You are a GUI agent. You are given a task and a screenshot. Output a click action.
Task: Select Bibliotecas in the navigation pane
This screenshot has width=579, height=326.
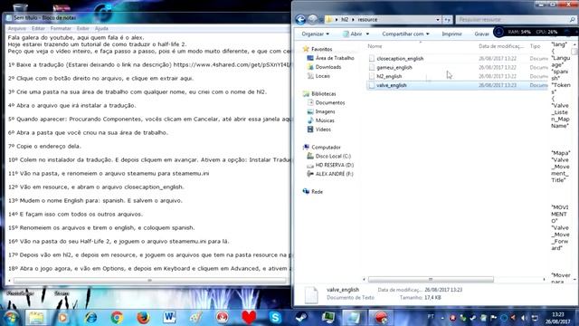click(x=324, y=94)
